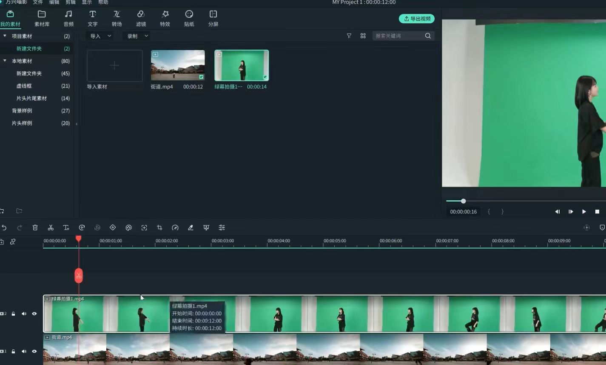Click the undo arrow icon

[x=4, y=227]
